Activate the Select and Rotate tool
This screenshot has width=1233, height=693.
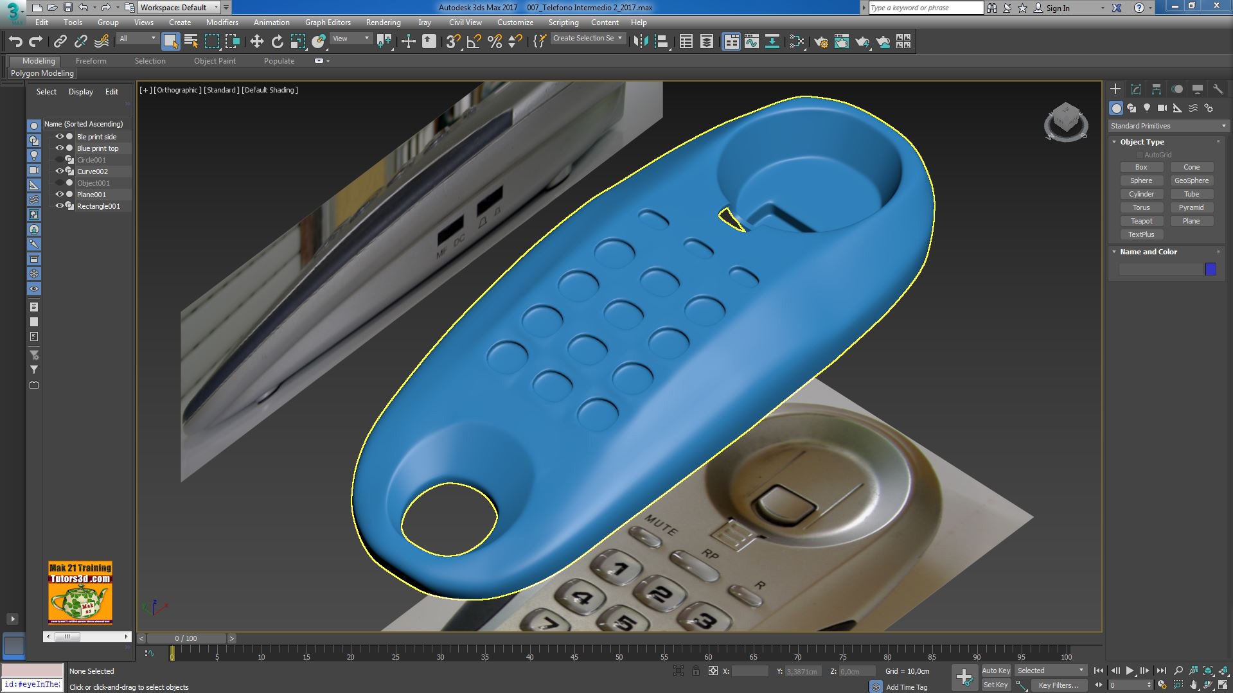(277, 41)
